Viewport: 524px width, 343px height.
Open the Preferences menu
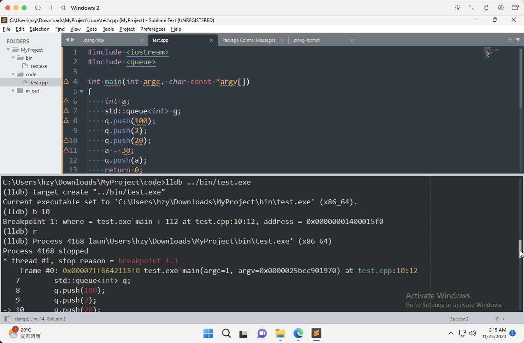[152, 29]
